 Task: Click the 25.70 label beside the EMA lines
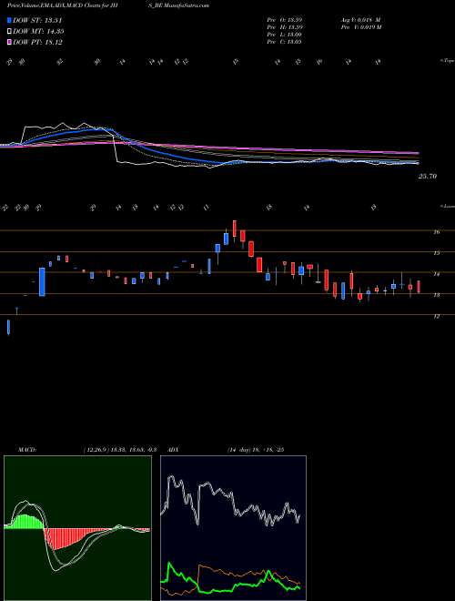coord(428,177)
